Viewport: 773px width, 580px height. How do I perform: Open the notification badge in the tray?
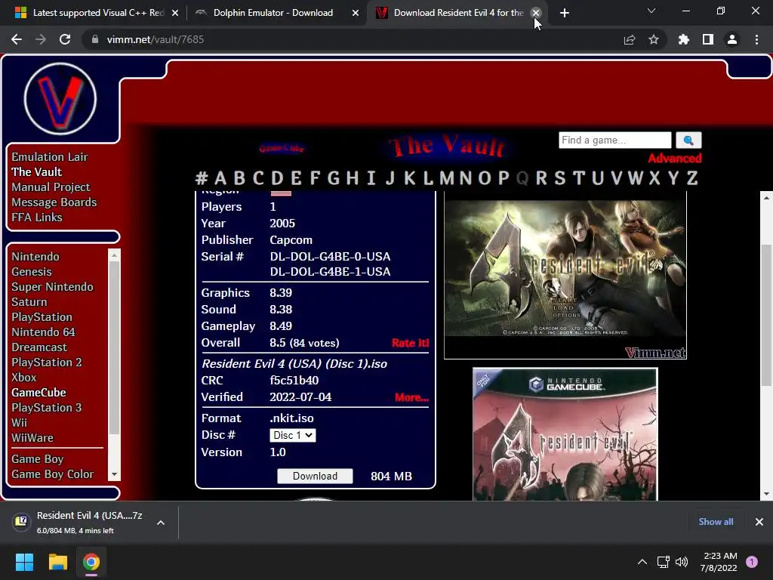point(752,562)
